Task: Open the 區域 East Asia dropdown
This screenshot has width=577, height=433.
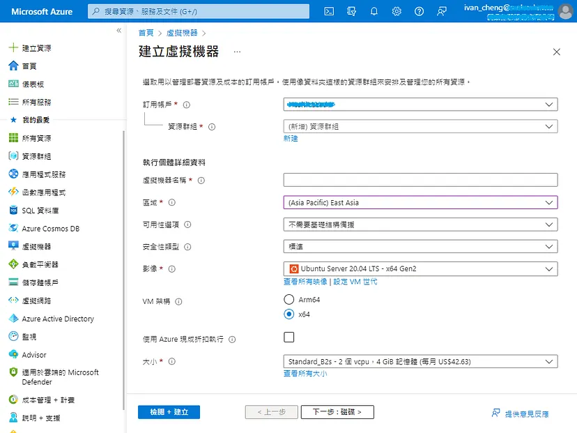Action: [421, 202]
